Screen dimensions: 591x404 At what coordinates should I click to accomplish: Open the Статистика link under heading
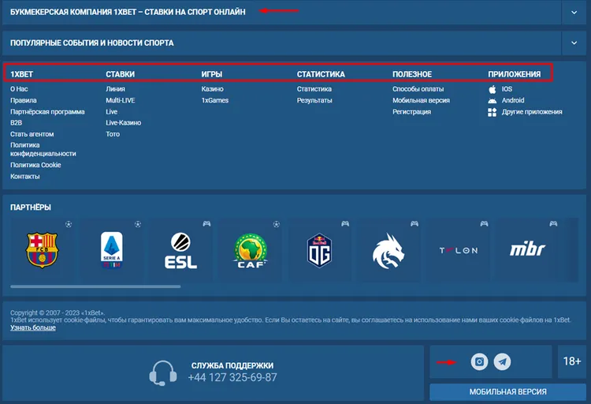pos(314,89)
